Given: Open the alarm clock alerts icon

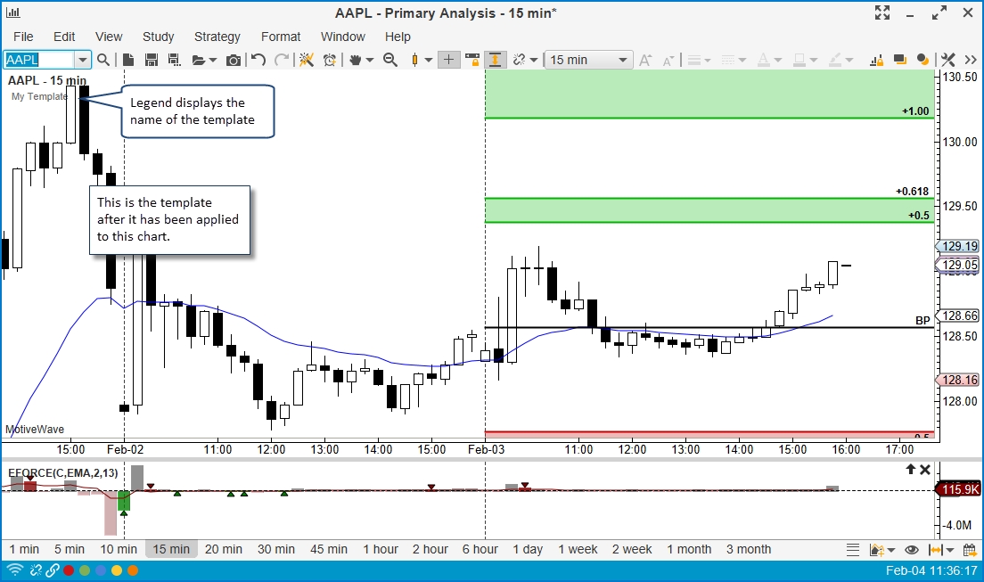Looking at the screenshot, I should click(x=330, y=60).
